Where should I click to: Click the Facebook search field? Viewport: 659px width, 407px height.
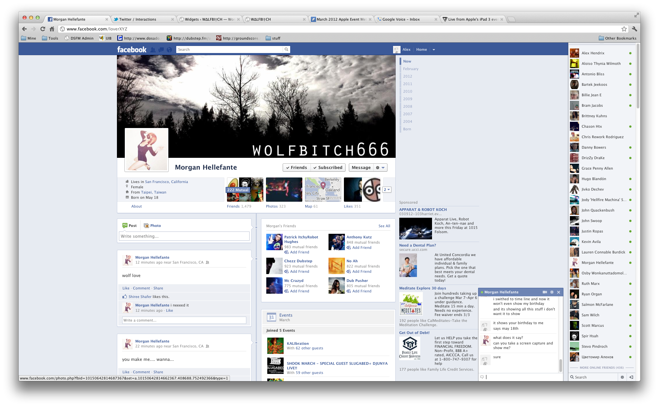tap(230, 49)
